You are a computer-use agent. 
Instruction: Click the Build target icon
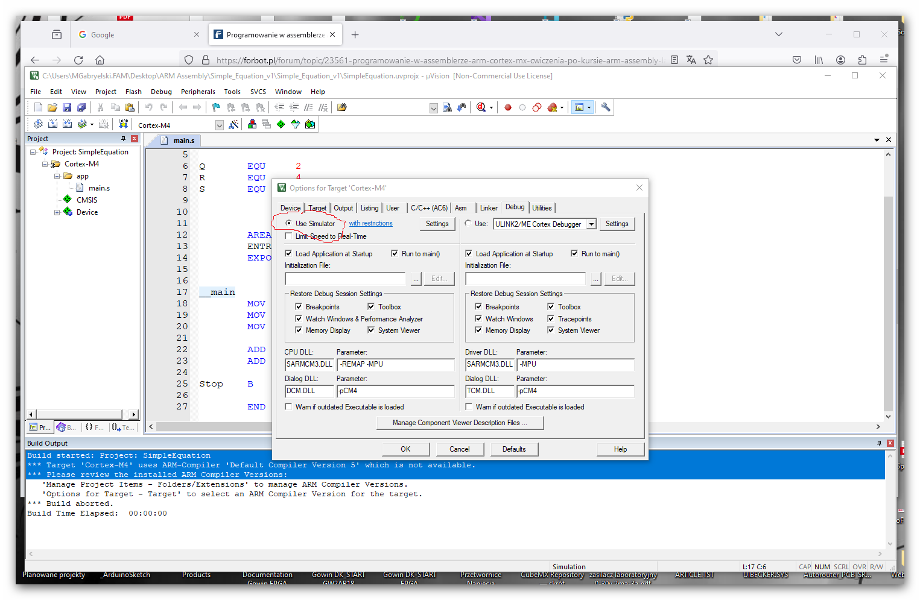[x=52, y=124]
